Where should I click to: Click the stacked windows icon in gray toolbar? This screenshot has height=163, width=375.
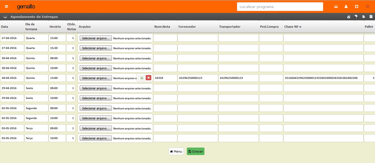pos(356,17)
